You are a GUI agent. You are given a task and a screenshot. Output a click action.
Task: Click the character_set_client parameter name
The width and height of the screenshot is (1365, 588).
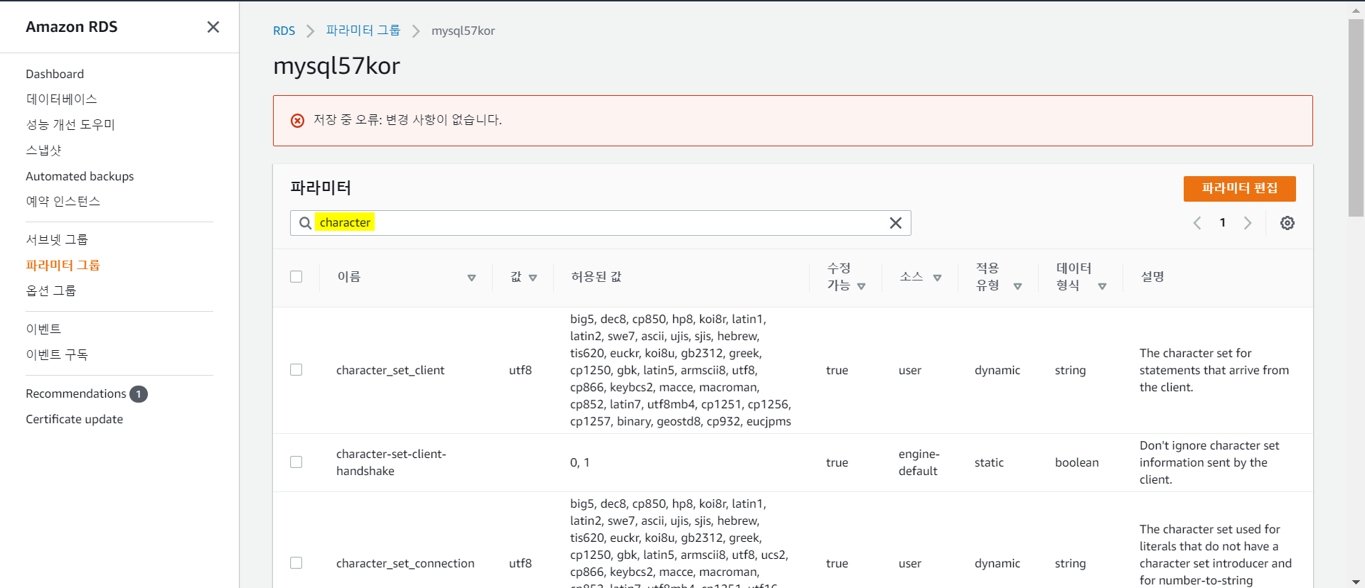(x=390, y=370)
